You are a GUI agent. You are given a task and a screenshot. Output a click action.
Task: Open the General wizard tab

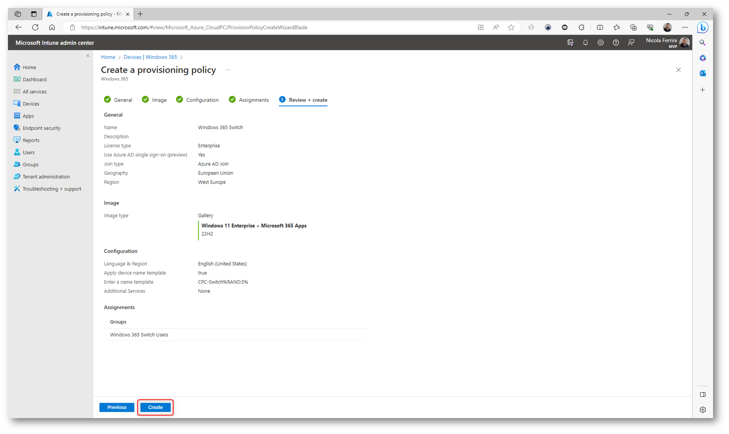coord(118,100)
